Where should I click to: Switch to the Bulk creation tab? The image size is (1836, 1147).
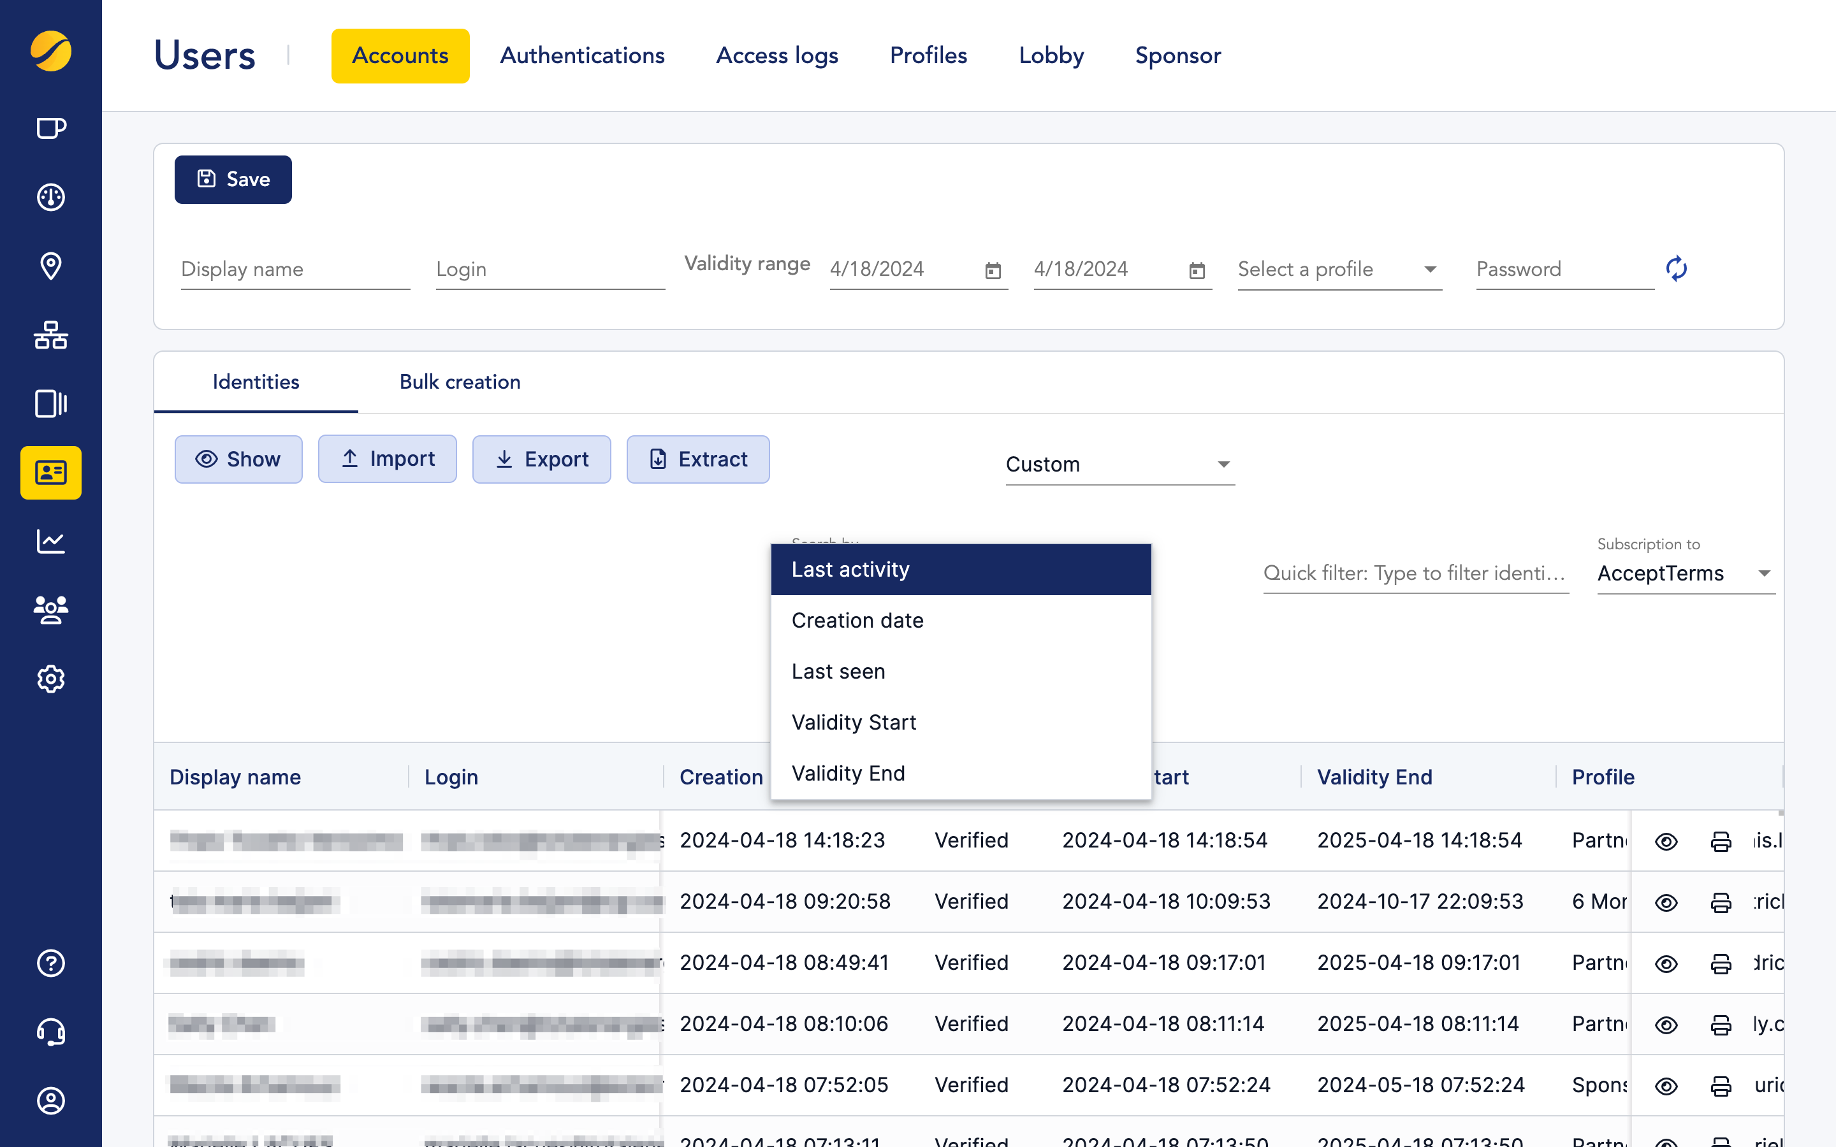[x=459, y=382]
